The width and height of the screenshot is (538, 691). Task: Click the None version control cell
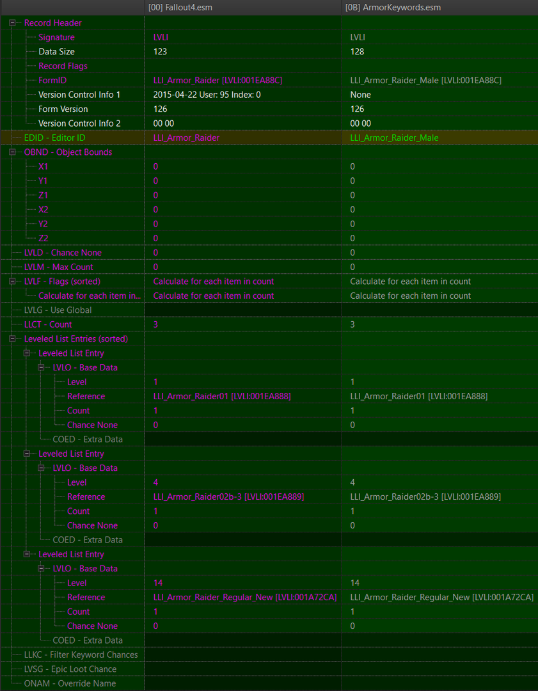coord(439,95)
